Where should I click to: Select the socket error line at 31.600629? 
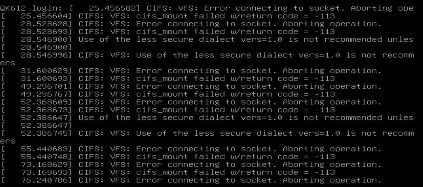click(x=191, y=71)
